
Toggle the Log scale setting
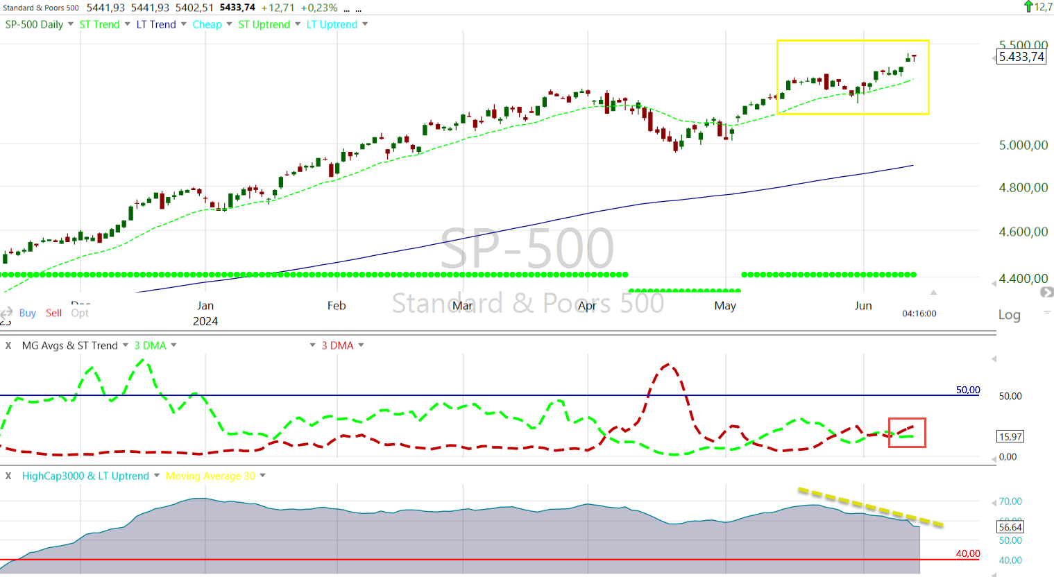[1010, 315]
